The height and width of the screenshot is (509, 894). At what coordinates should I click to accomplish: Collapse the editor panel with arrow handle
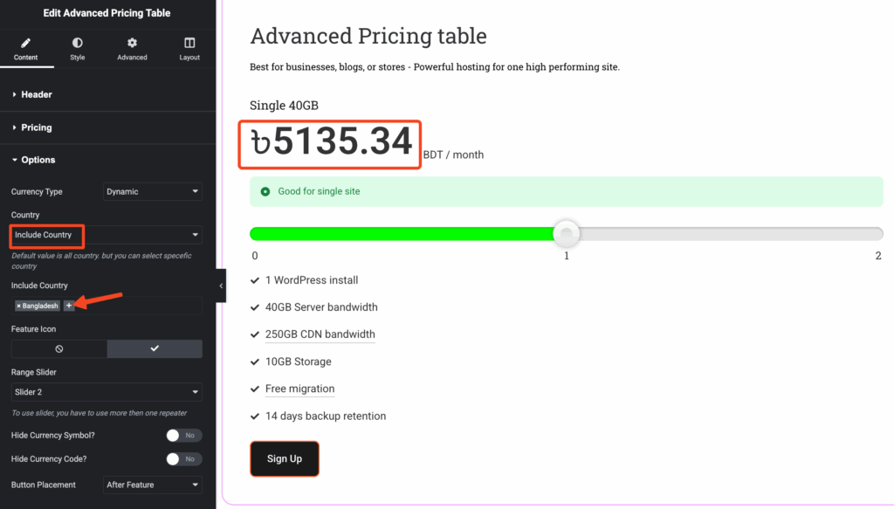coord(221,285)
